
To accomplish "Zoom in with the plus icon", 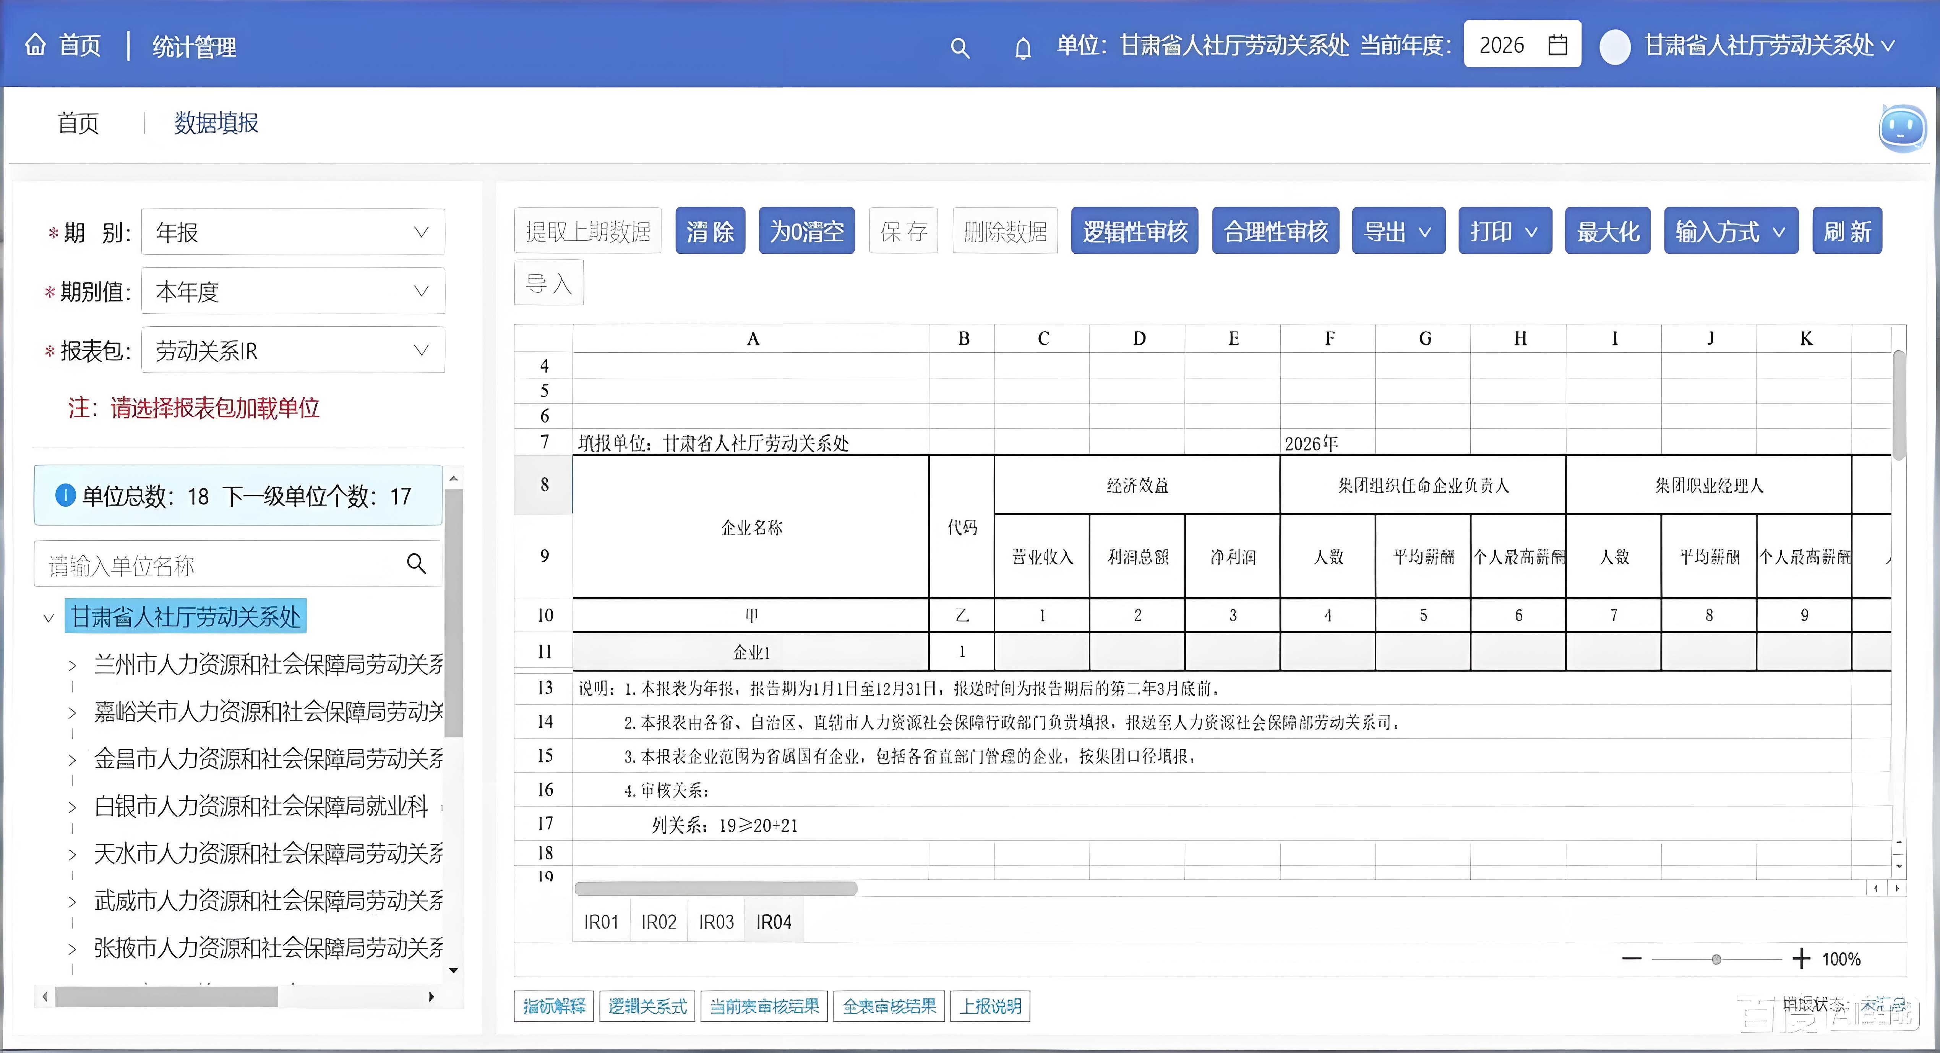I will [1801, 958].
